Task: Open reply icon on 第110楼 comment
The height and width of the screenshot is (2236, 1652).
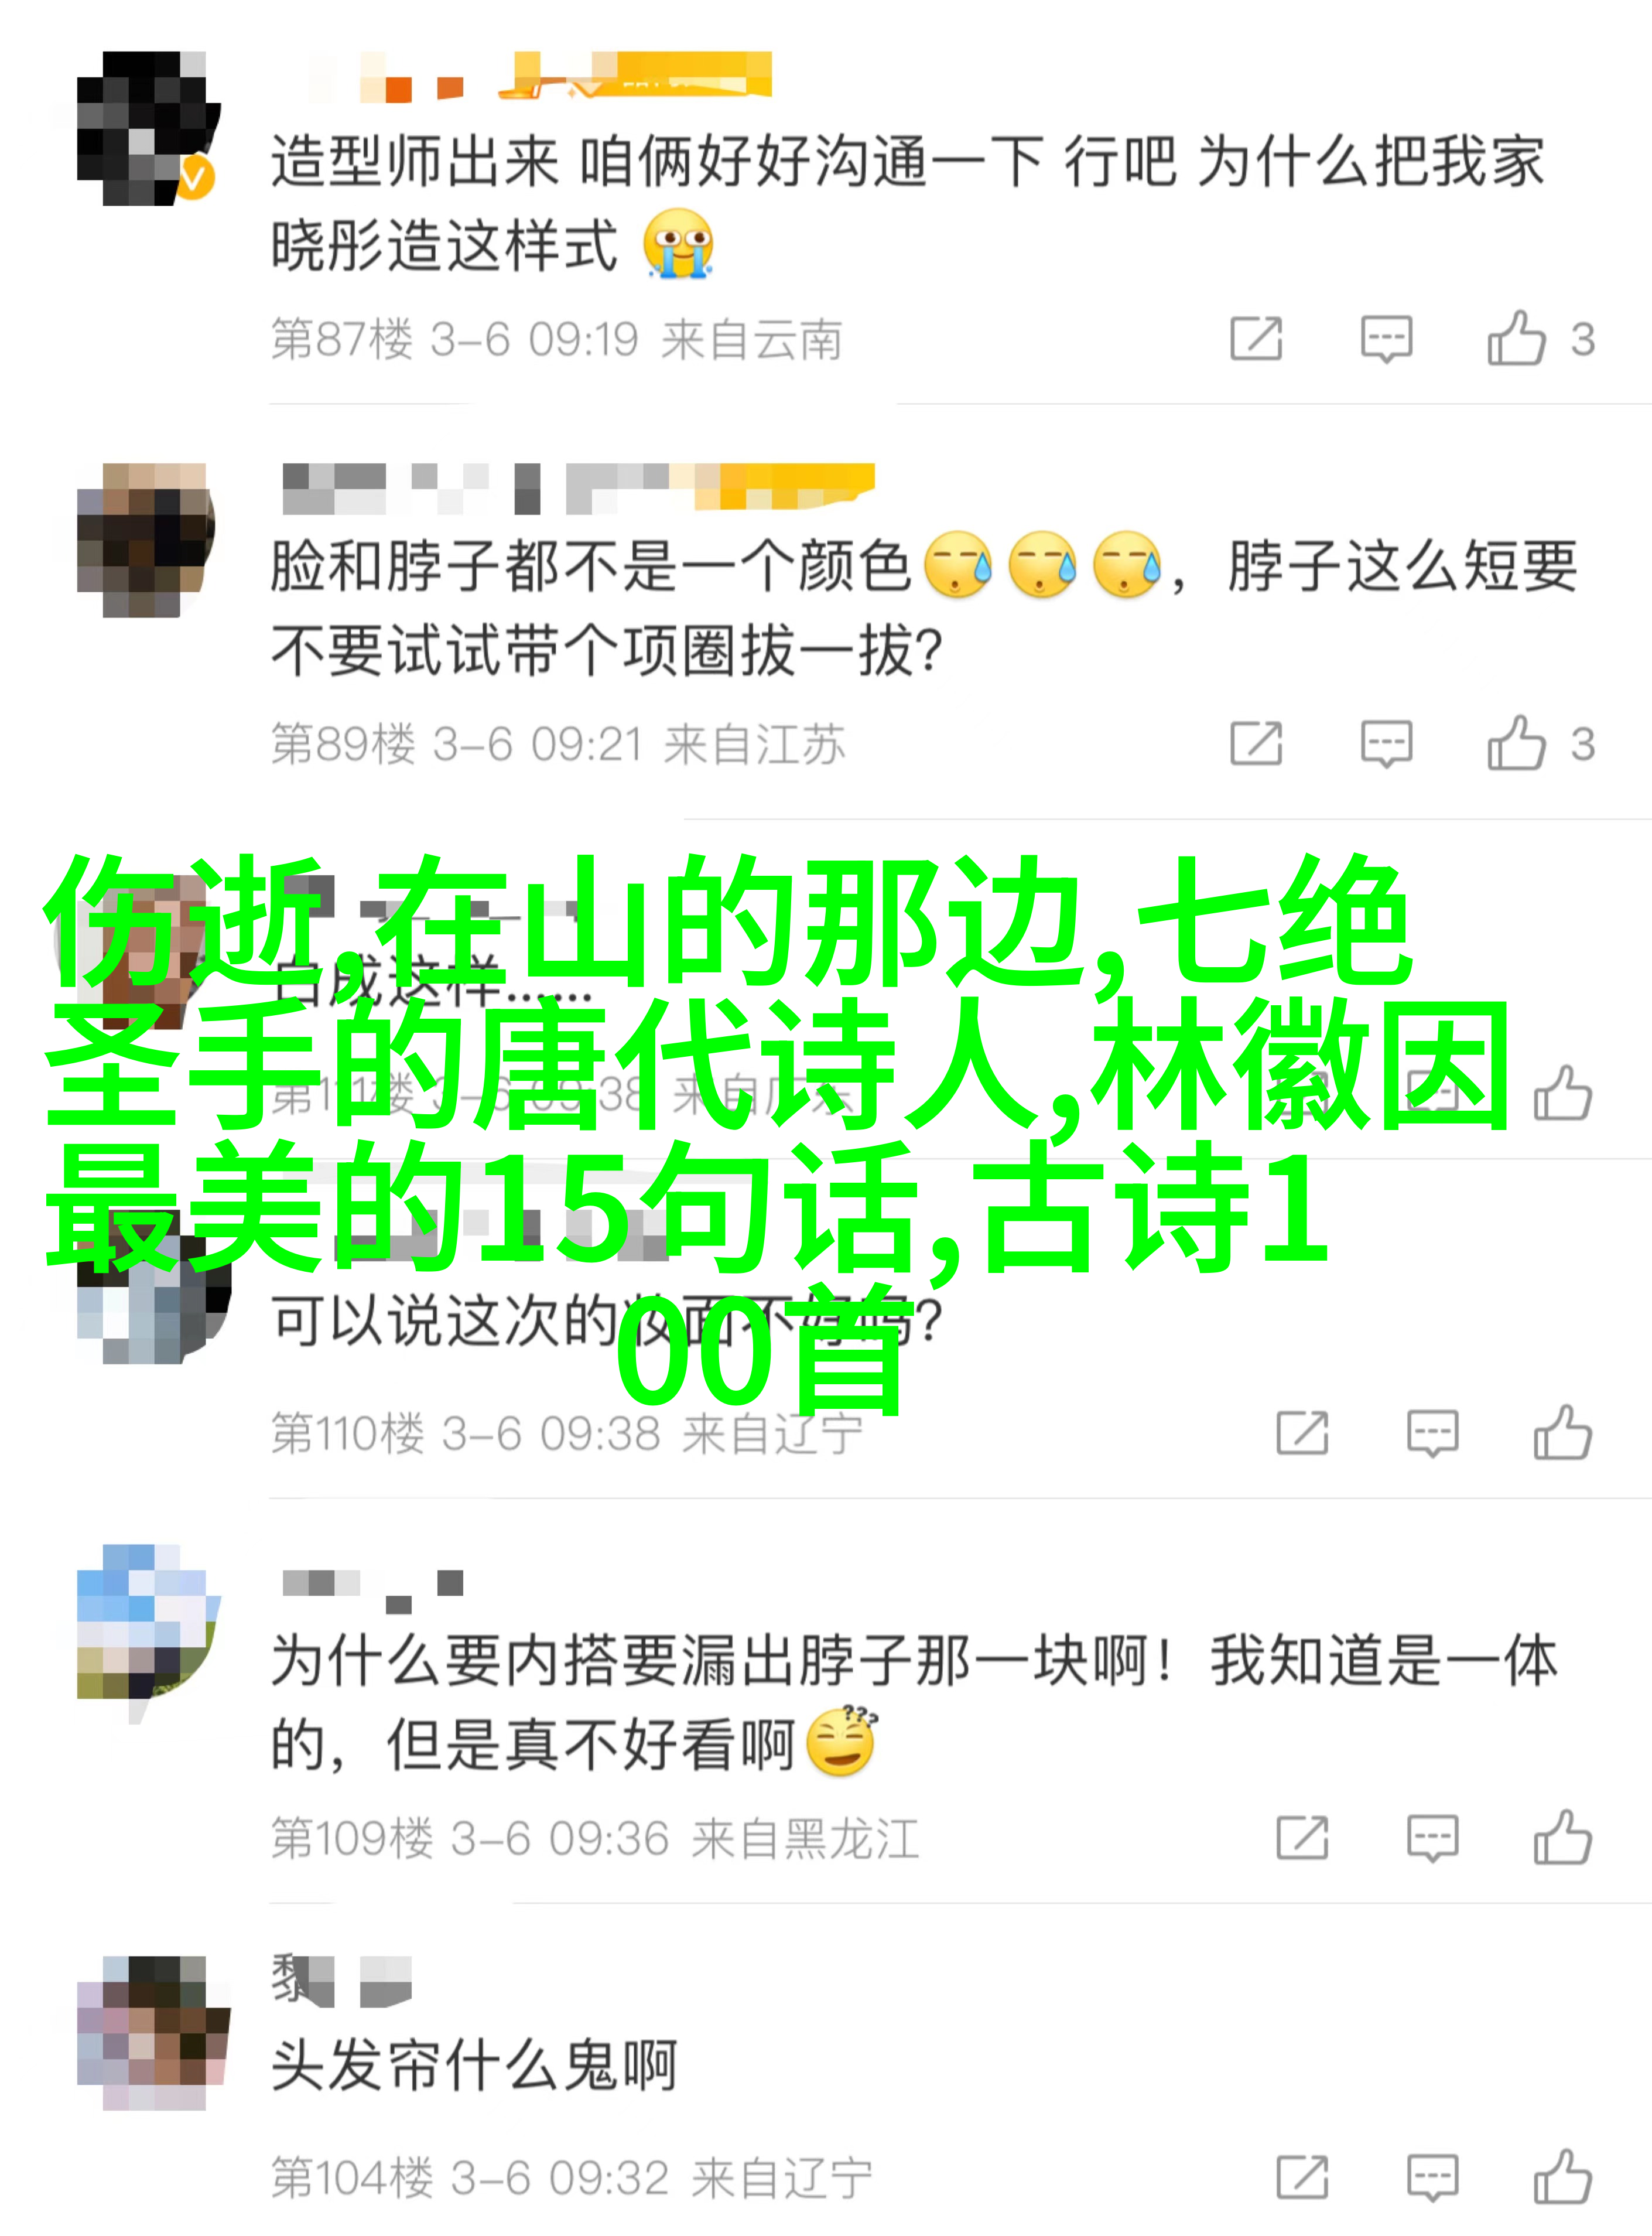Action: tap(1432, 1433)
